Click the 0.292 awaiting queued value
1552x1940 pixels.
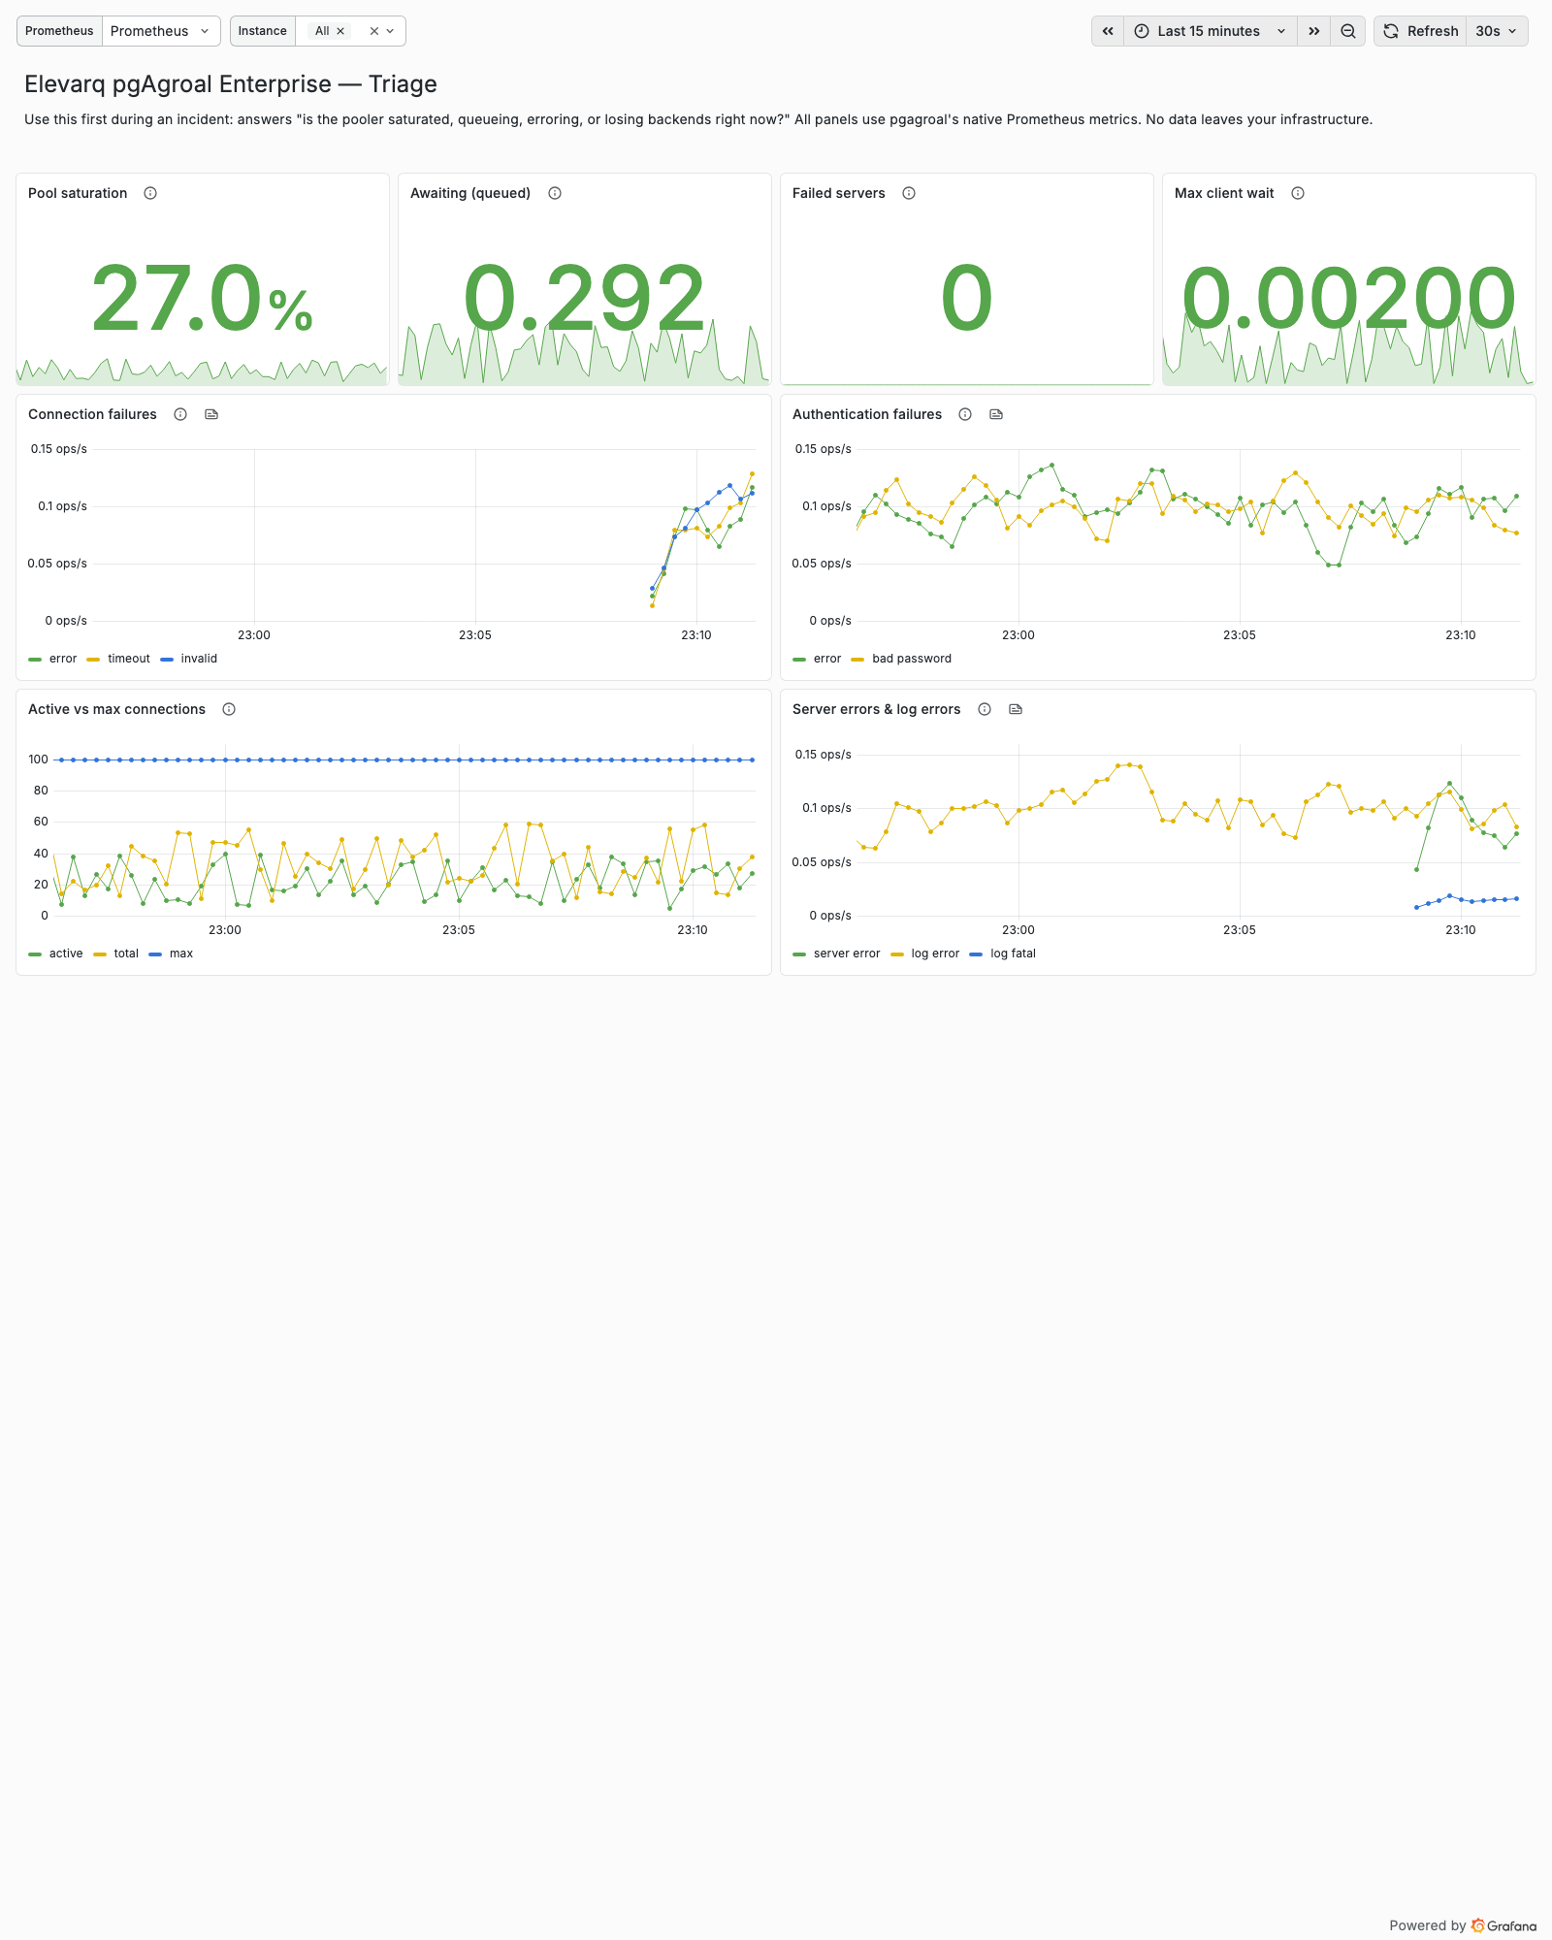(584, 299)
